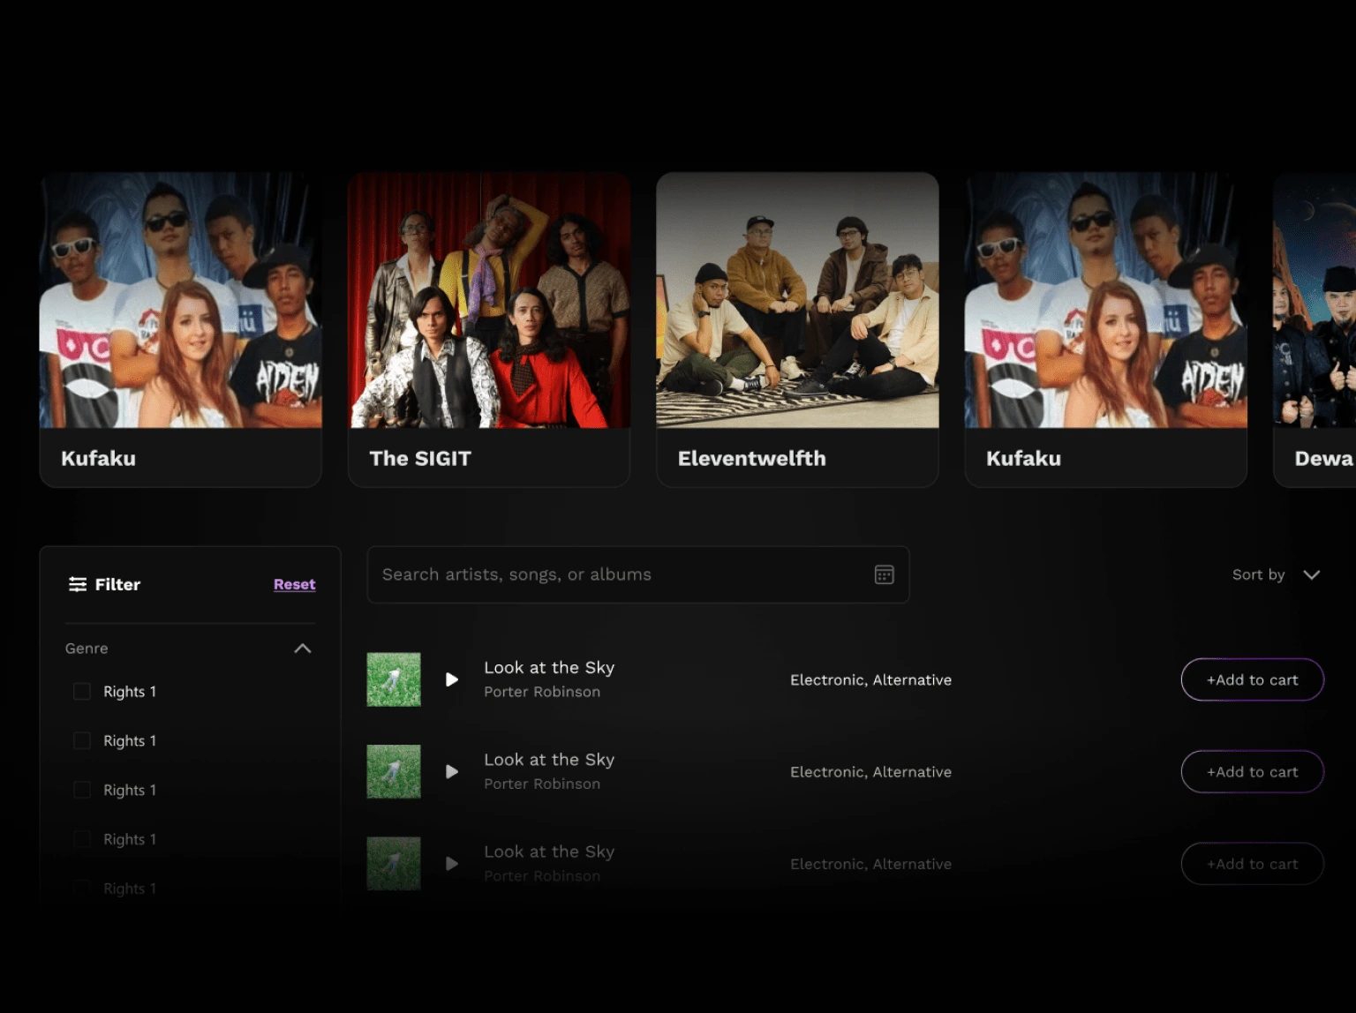Check the first Rights 1 checkbox
The height and width of the screenshot is (1013, 1356).
click(x=82, y=692)
